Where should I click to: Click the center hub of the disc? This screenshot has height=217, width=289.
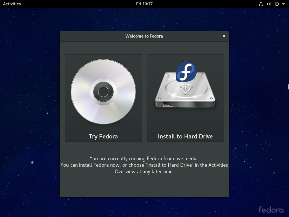[x=103, y=92]
